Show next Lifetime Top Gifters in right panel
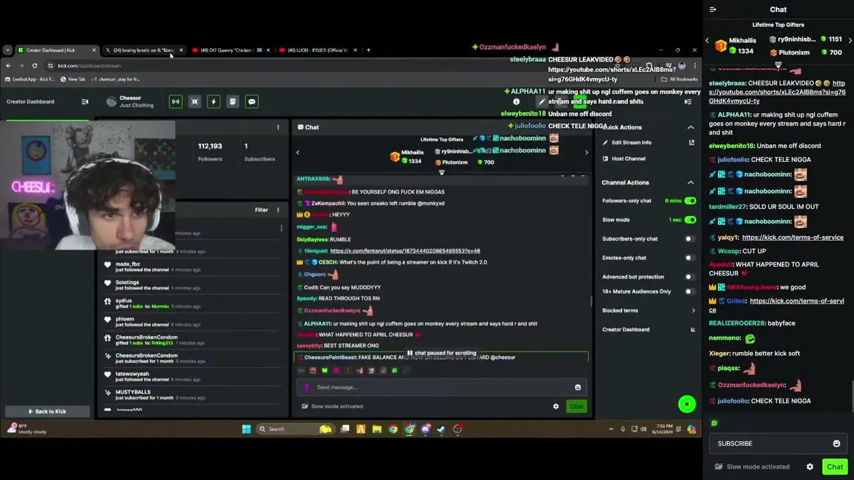 (x=849, y=41)
